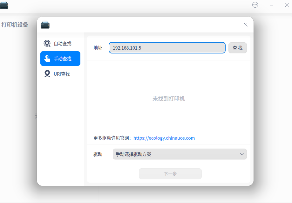The height and width of the screenshot is (203, 292).
Task: Open the ecology.chinauos.com link
Action: [164, 138]
